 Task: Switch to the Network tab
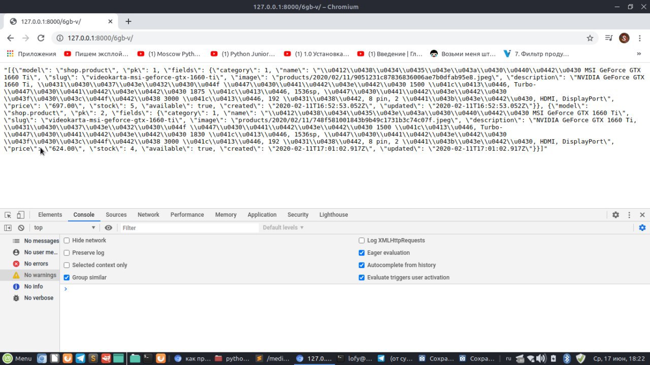point(148,215)
